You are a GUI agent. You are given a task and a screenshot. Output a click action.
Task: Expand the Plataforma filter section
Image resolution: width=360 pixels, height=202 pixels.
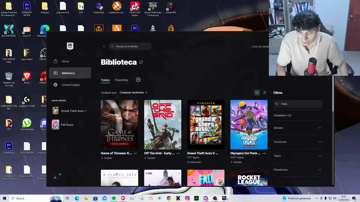(298, 170)
